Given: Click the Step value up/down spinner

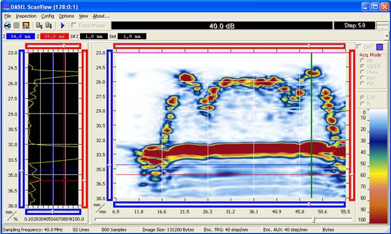Looking at the screenshot, I should [x=383, y=26].
